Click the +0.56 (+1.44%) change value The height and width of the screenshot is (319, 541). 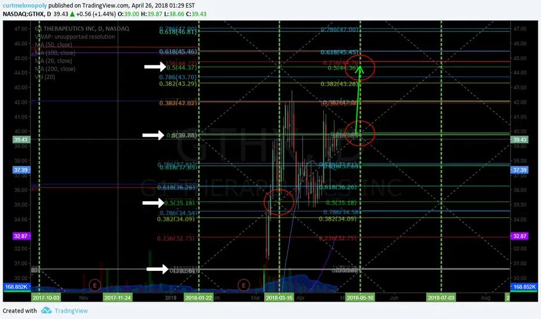[x=96, y=14]
